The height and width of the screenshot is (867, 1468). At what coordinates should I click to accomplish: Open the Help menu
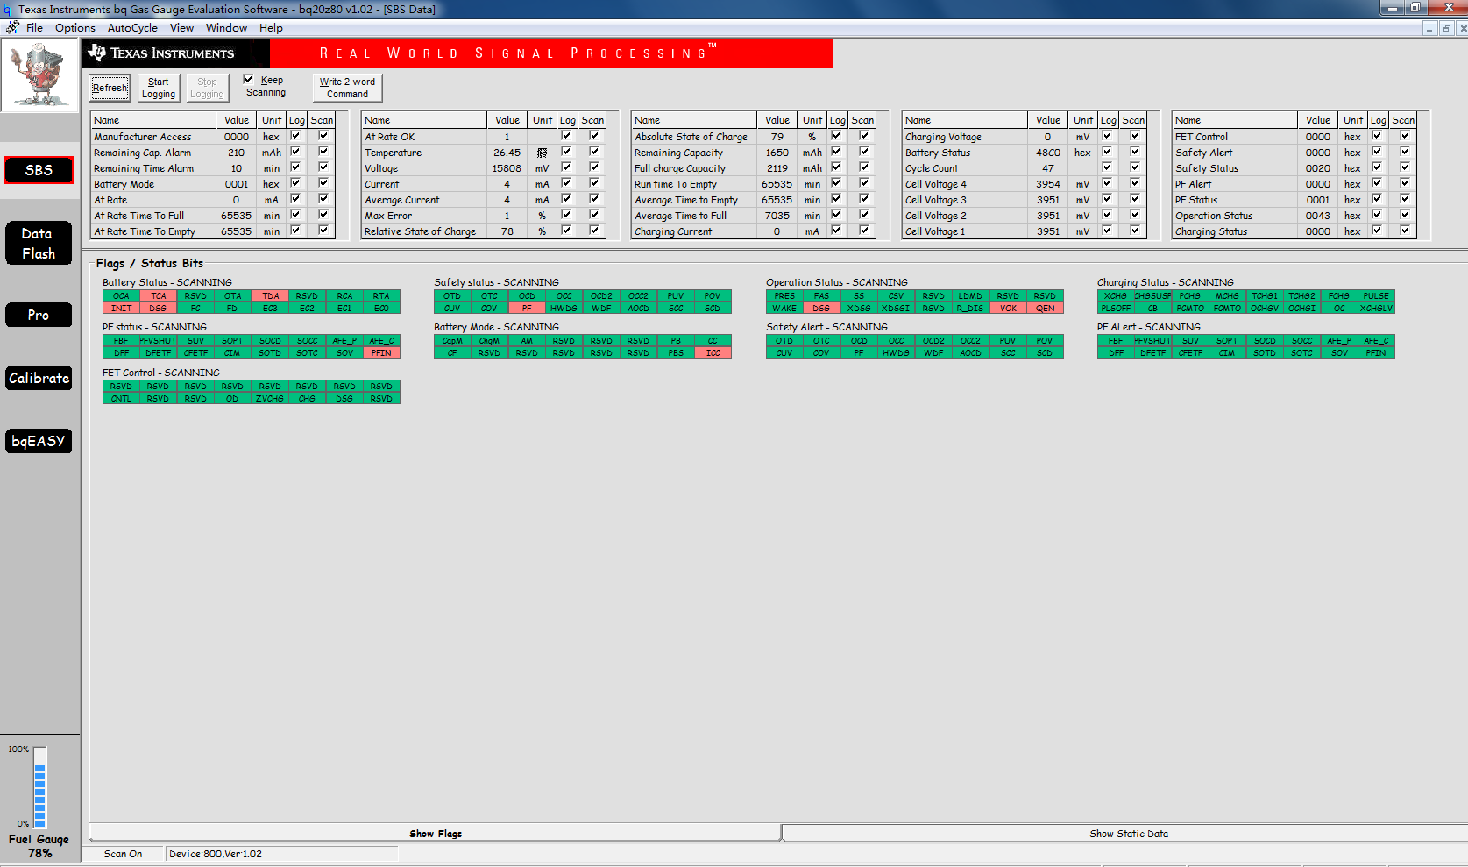[271, 28]
